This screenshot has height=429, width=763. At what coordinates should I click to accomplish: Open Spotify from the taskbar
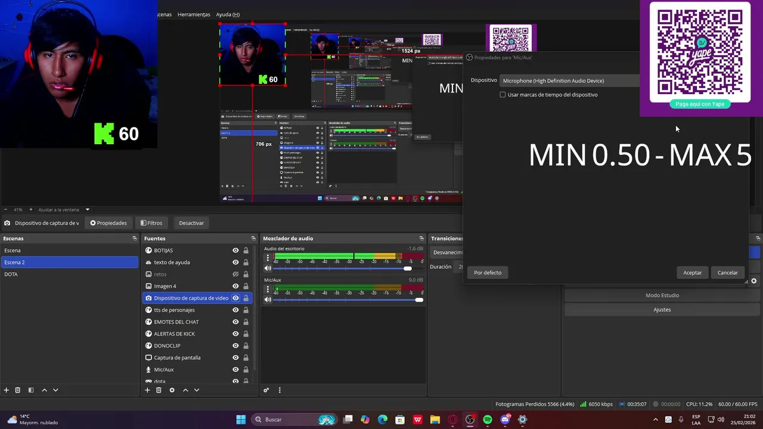point(488,419)
